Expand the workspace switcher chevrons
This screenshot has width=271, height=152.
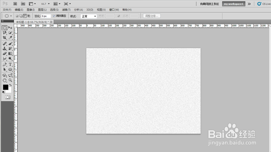[x=249, y=4]
